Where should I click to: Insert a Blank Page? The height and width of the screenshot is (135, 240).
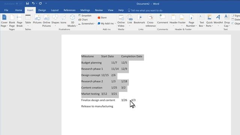pyautogui.click(x=12, y=21)
